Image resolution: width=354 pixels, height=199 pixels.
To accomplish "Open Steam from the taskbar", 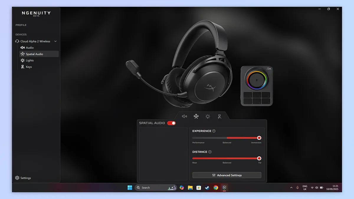I will [207, 188].
